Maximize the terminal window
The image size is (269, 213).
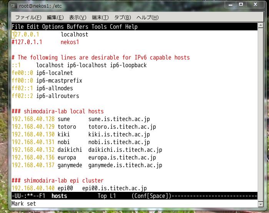pyautogui.click(x=241, y=5)
